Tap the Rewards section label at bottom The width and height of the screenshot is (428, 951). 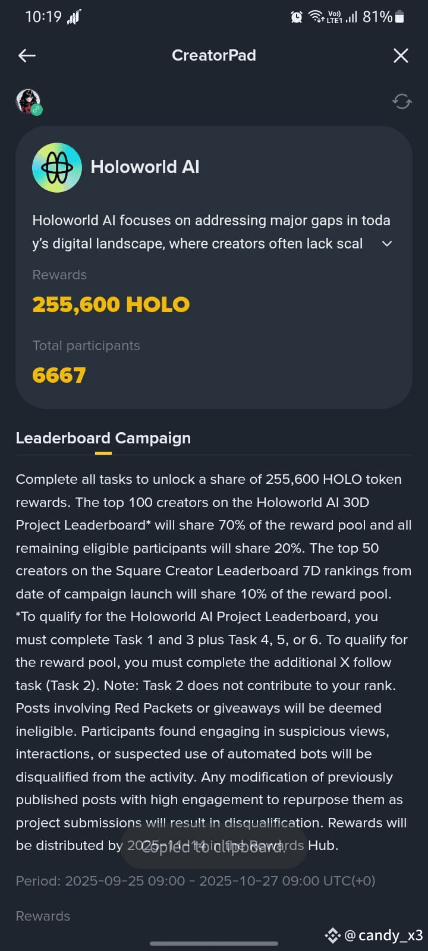coord(43,916)
